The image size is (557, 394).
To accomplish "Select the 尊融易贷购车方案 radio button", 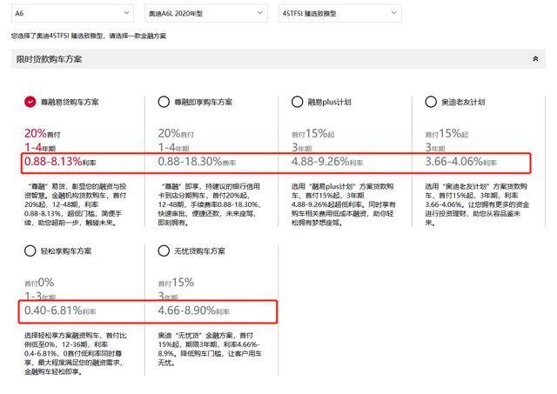I will [30, 102].
